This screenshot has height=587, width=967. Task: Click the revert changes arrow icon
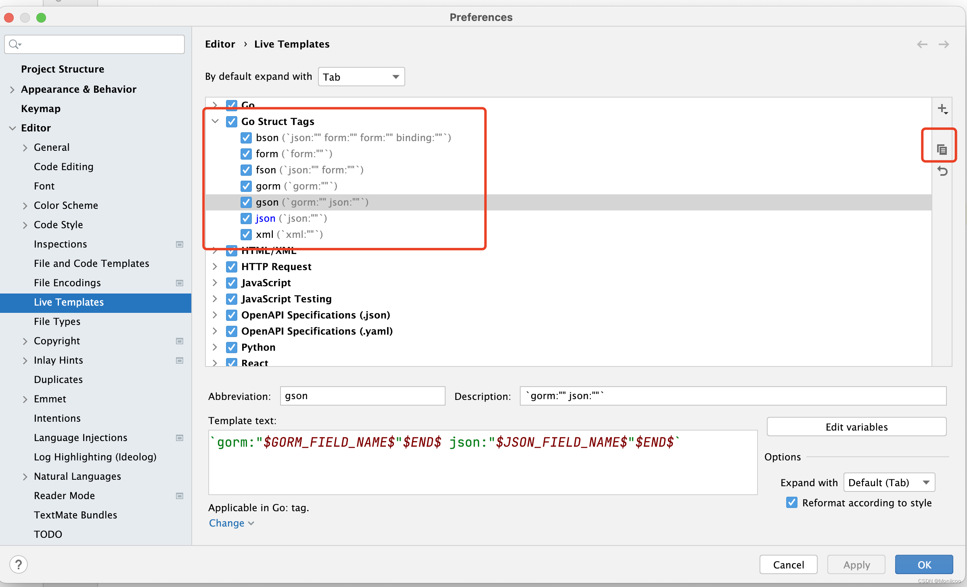coord(942,171)
